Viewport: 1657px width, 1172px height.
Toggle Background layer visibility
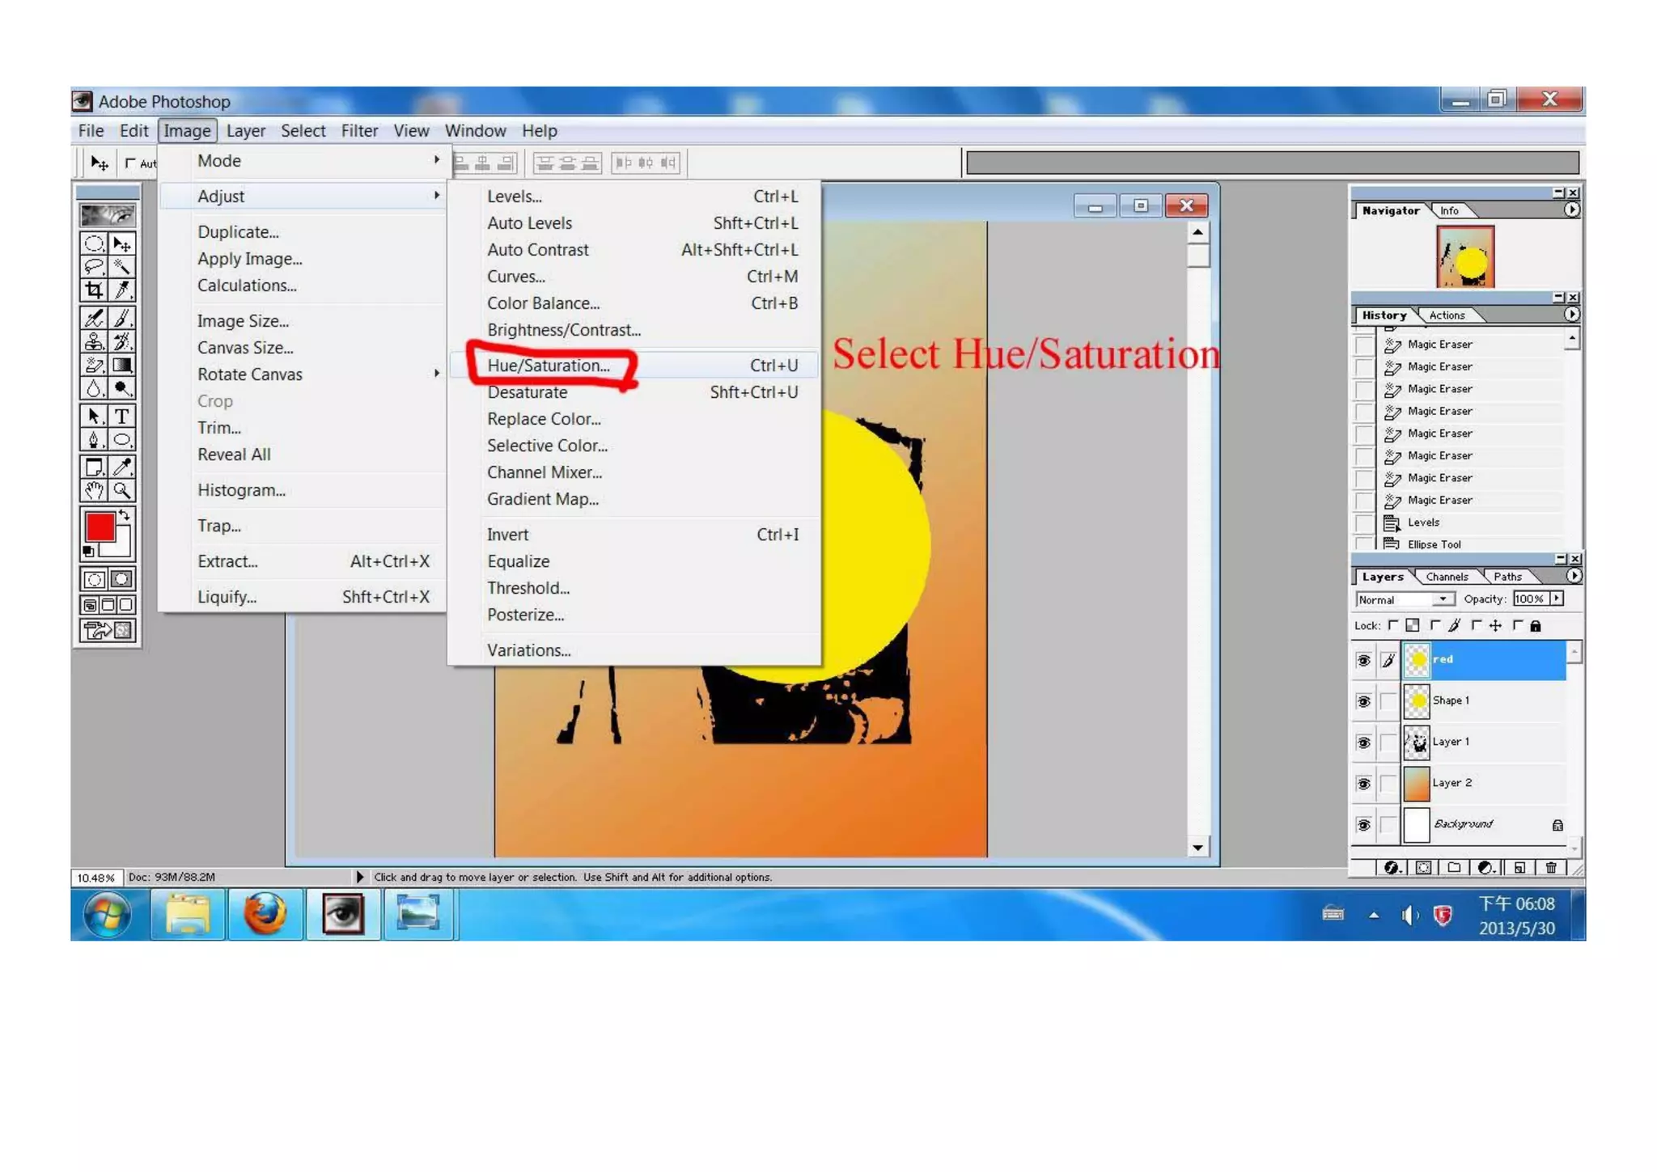pyautogui.click(x=1363, y=825)
